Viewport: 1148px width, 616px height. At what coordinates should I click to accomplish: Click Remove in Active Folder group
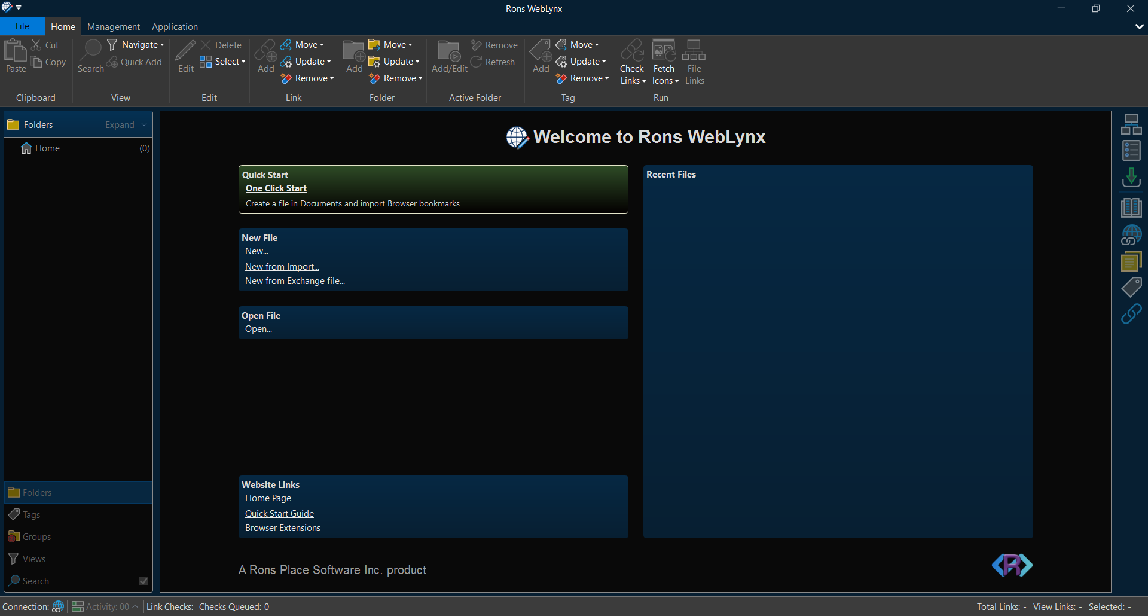(494, 45)
